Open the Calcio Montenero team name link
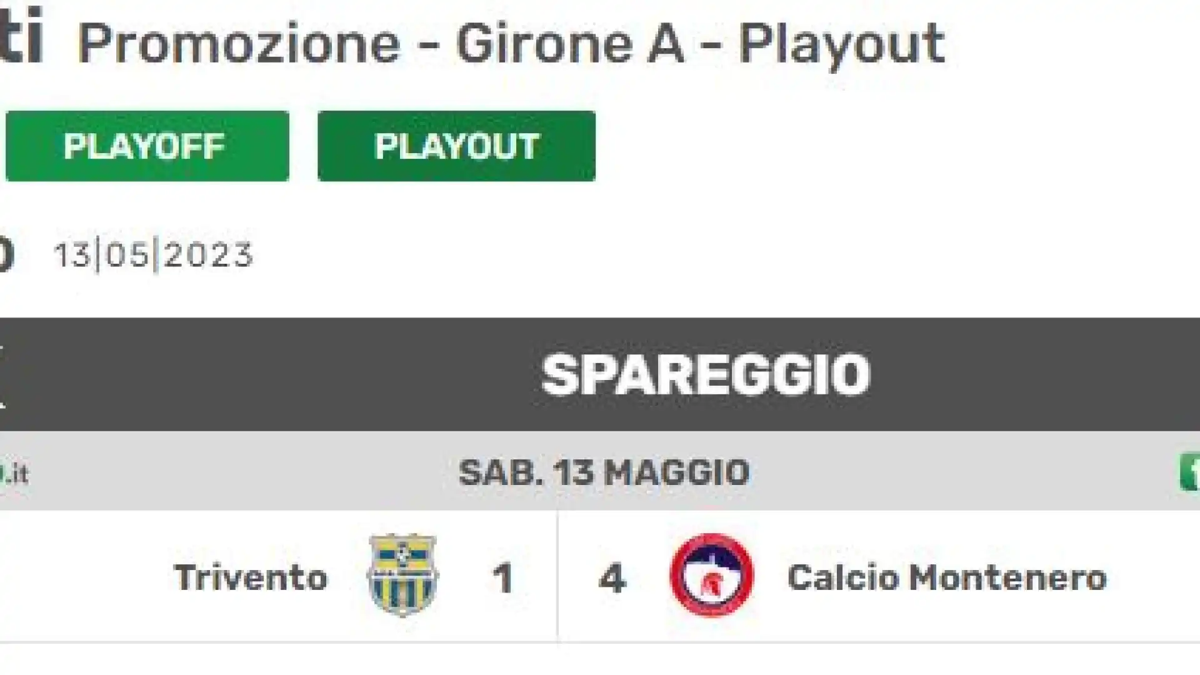The image size is (1200, 675). (x=947, y=577)
